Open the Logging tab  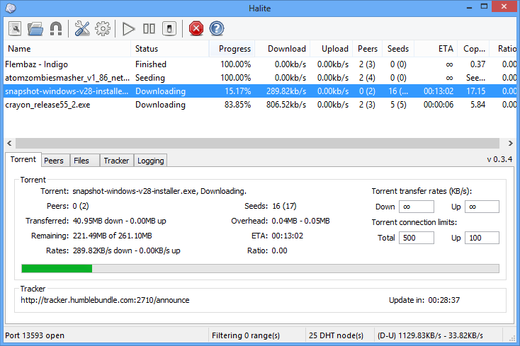[150, 161]
